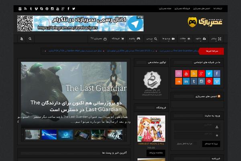Open the Skype icon in top black bar
Screen dimensions: 241x161
point(41,8)
